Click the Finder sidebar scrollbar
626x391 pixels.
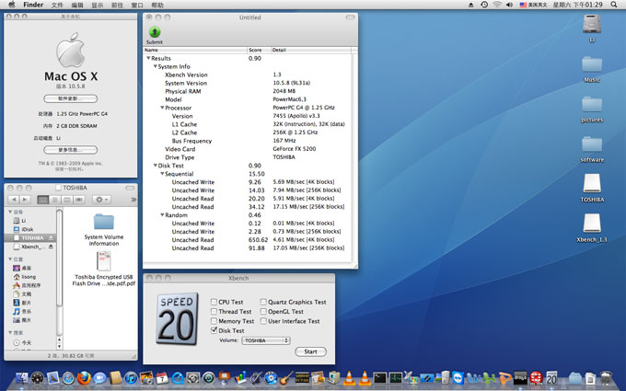[60, 258]
